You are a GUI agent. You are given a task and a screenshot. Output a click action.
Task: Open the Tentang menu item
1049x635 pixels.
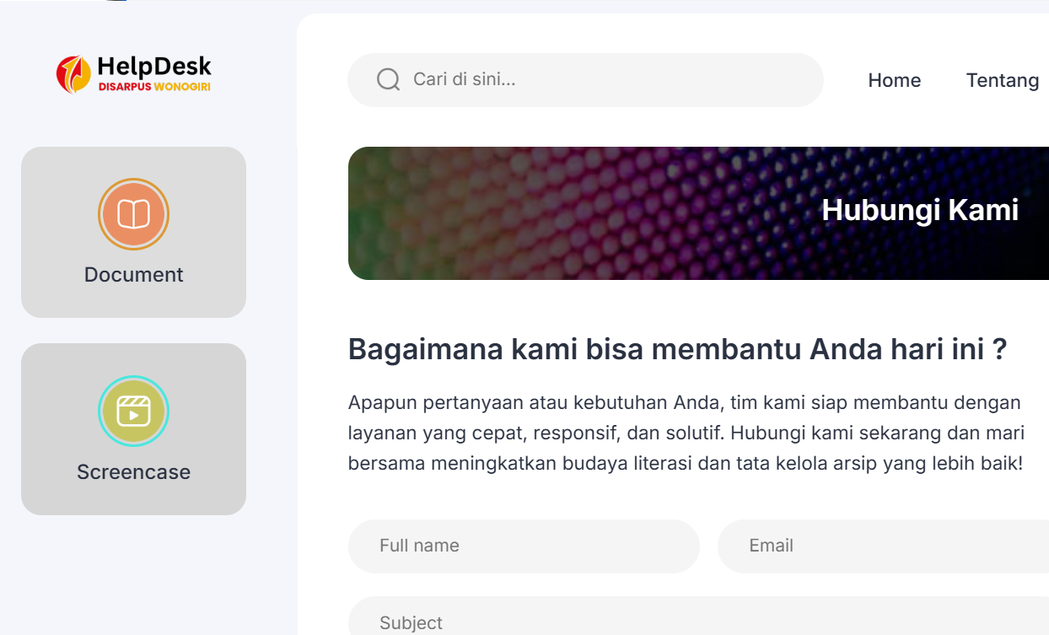coord(1002,80)
